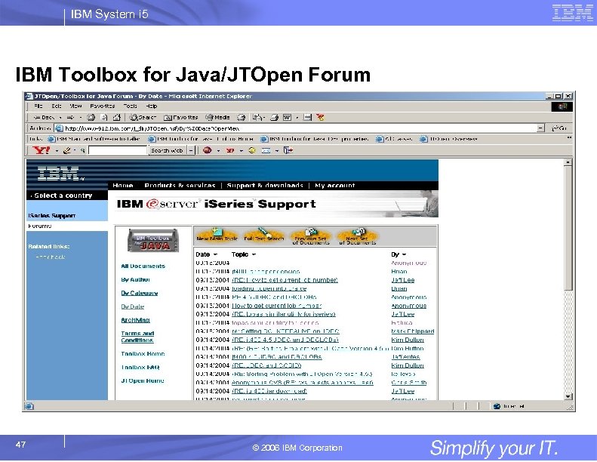
Task: Click the Print icon in the toolbar
Action: pyautogui.click(x=274, y=117)
